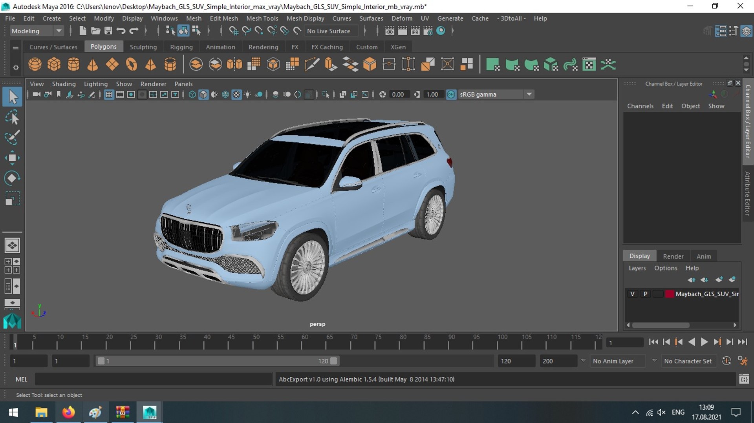Toggle layer visibility V box for Maybach layer

632,294
